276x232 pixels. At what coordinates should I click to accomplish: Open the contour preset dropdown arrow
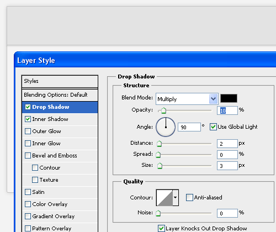(x=176, y=198)
